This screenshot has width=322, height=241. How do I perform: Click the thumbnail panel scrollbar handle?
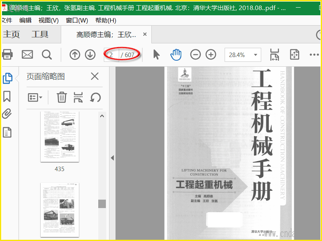pos(102,204)
